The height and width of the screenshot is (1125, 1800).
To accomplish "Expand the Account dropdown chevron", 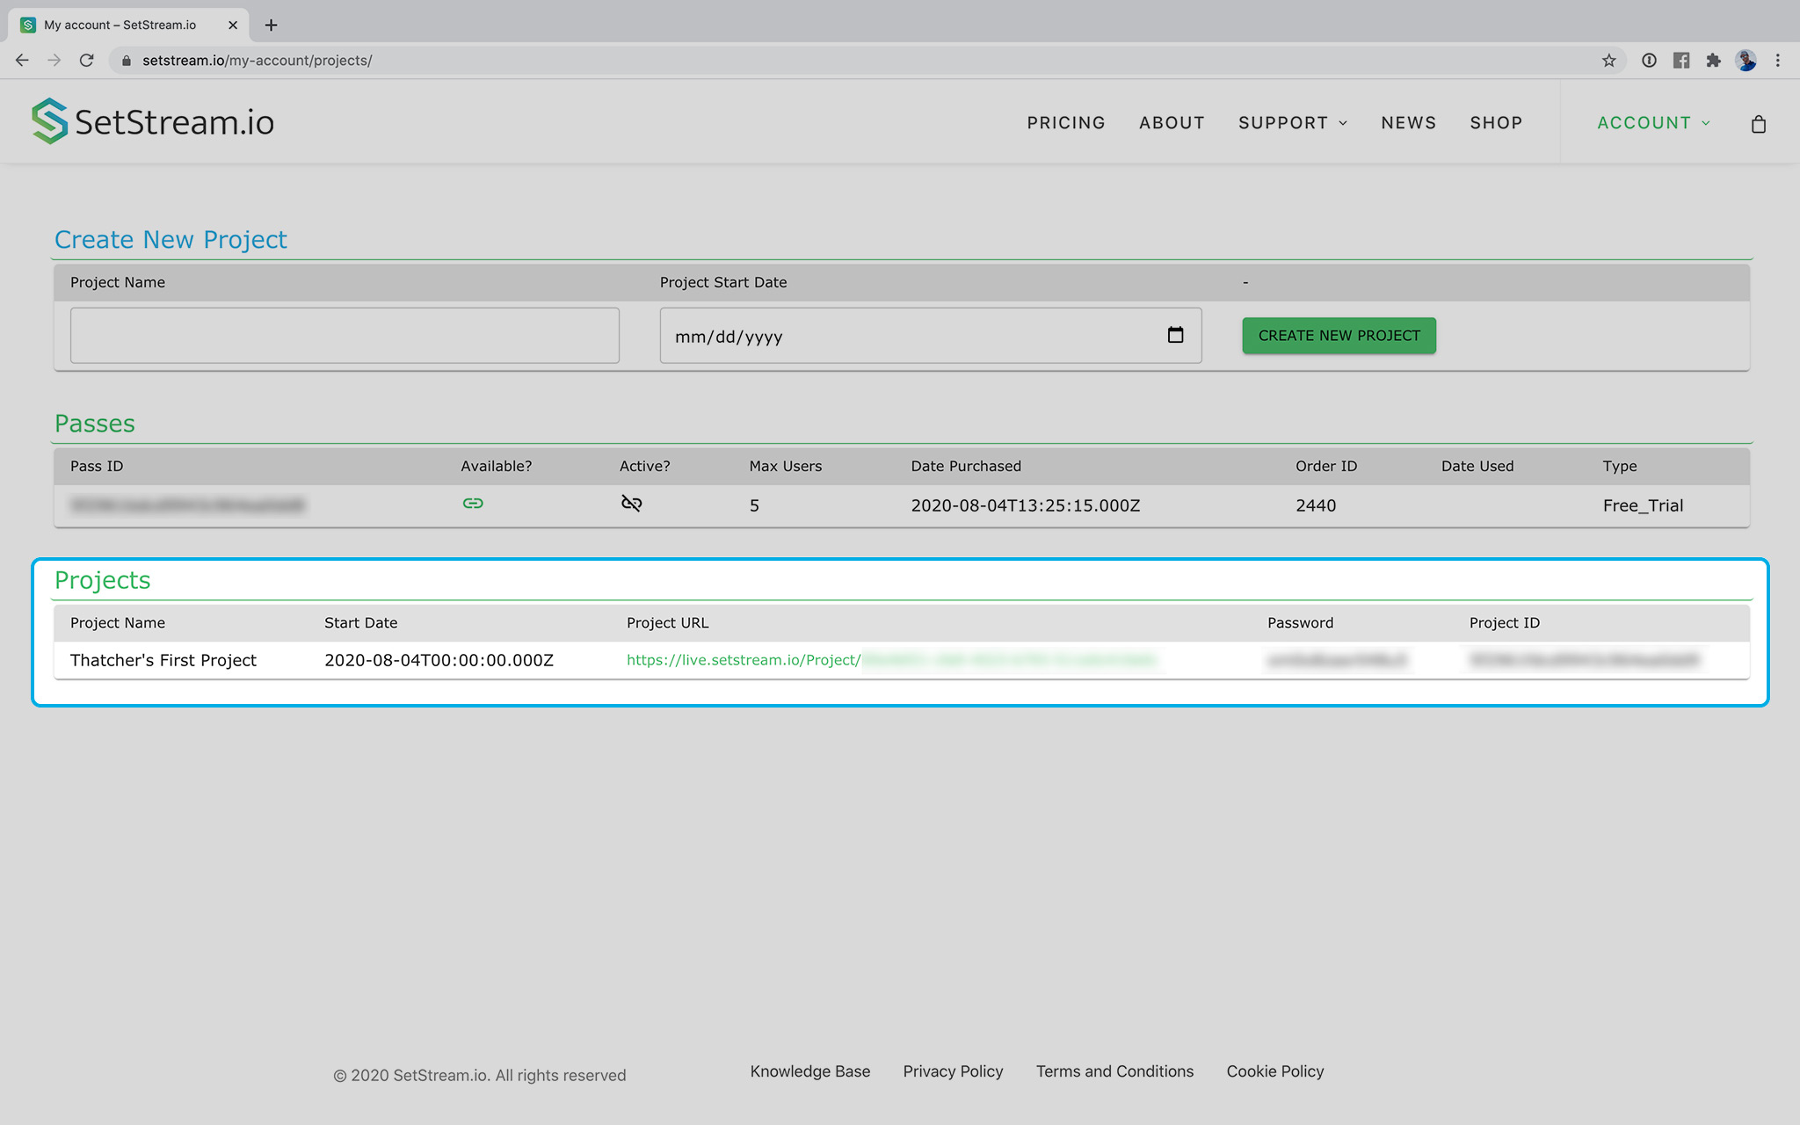I will point(1706,124).
